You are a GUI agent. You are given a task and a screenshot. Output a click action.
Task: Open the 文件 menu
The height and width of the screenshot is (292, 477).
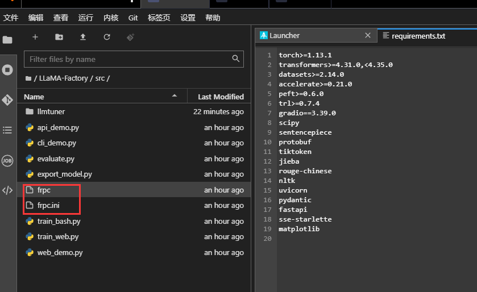pos(11,18)
